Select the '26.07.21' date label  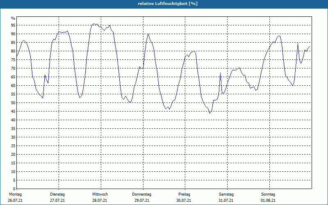(x=15, y=200)
